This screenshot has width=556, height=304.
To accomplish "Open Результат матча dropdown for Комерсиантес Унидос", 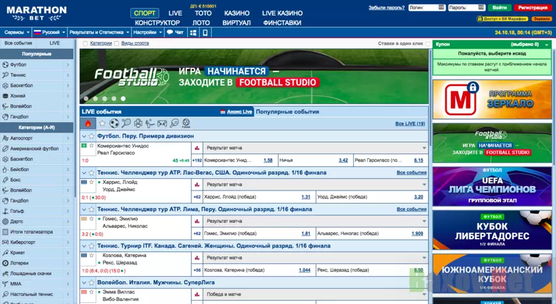I will coord(316,148).
